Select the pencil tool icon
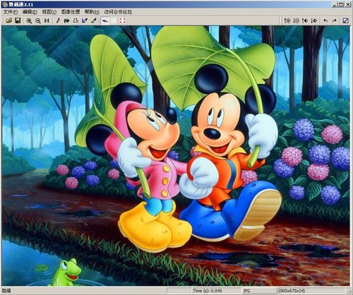Screen dimensions: 353x295 pyautogui.click(x=58, y=20)
